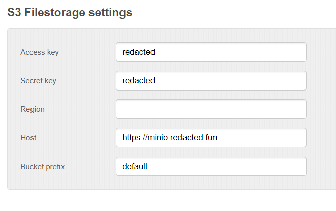Focus the Secret key input field

pos(211,80)
